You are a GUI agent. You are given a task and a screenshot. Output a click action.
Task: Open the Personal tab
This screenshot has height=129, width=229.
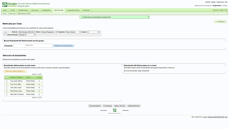click(35, 10)
